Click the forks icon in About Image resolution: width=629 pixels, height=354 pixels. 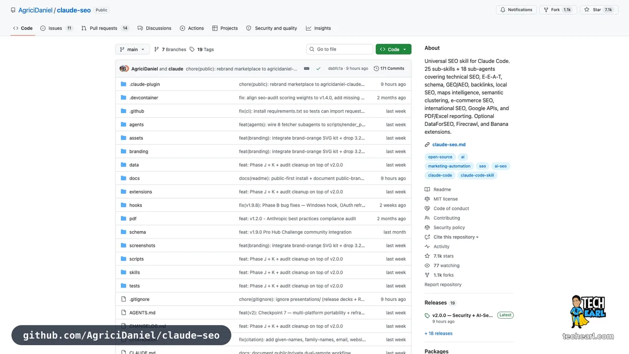427,275
